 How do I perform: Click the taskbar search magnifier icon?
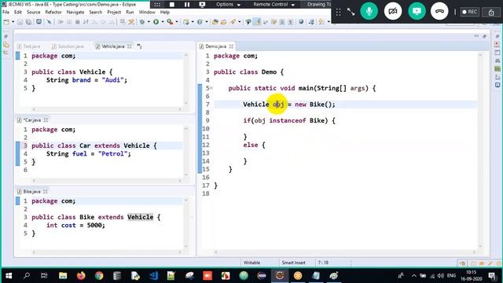(27, 276)
